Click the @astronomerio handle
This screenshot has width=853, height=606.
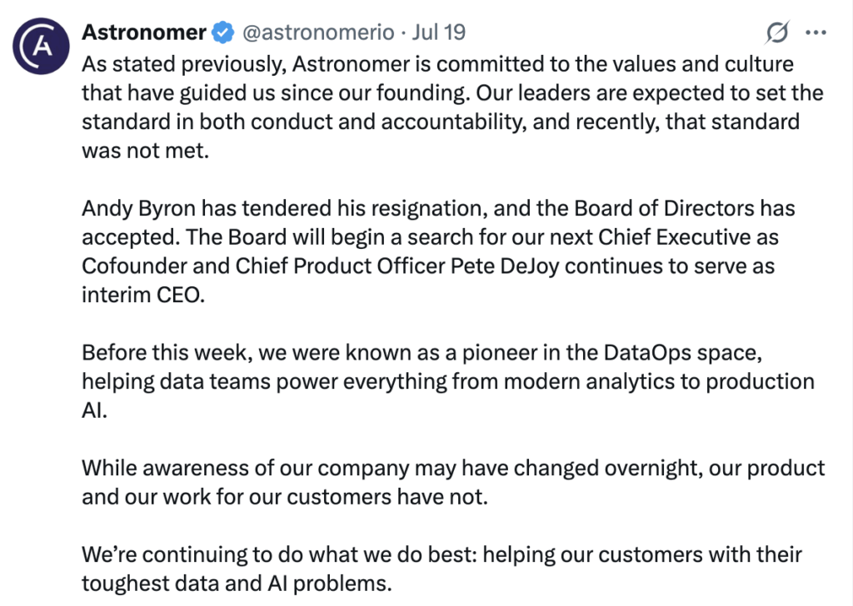[317, 33]
